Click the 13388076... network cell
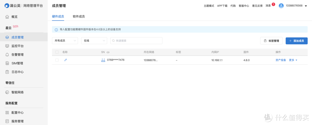 (x=151, y=60)
